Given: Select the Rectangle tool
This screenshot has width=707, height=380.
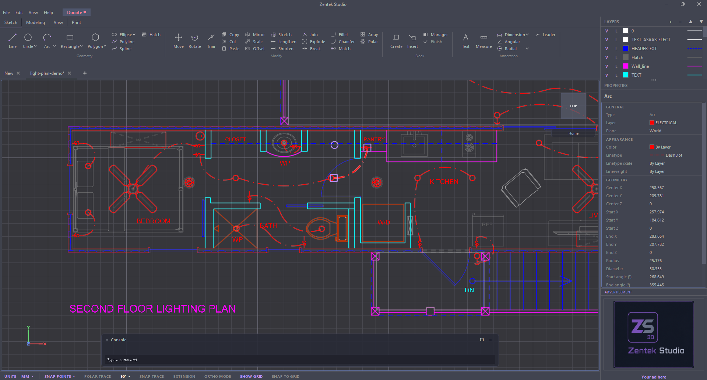Looking at the screenshot, I should tap(70, 41).
